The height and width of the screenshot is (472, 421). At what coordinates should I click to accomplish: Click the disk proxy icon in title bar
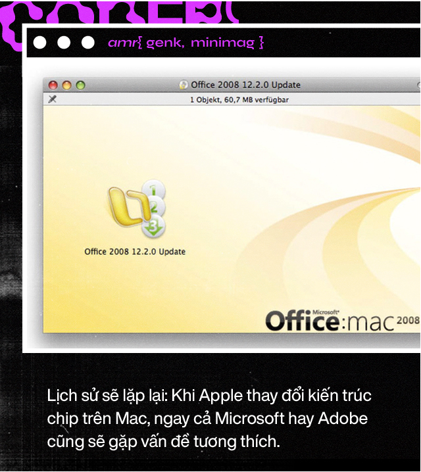184,85
